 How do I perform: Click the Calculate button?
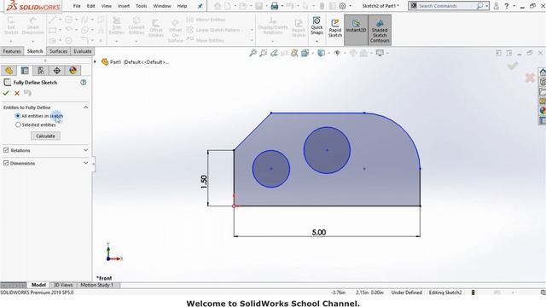click(45, 136)
